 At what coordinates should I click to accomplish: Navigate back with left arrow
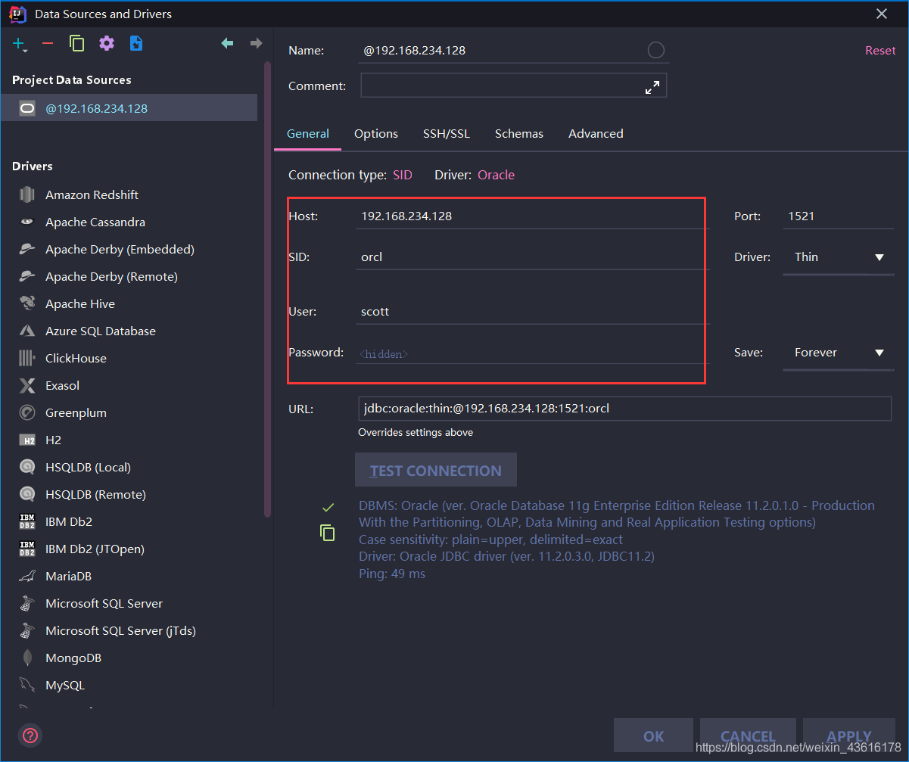pyautogui.click(x=227, y=44)
